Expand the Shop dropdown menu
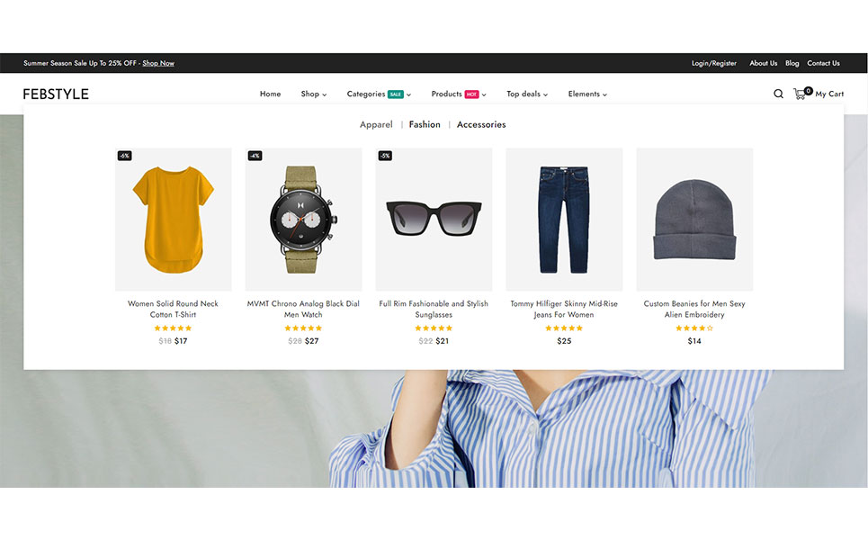868x540 pixels. pyautogui.click(x=313, y=94)
